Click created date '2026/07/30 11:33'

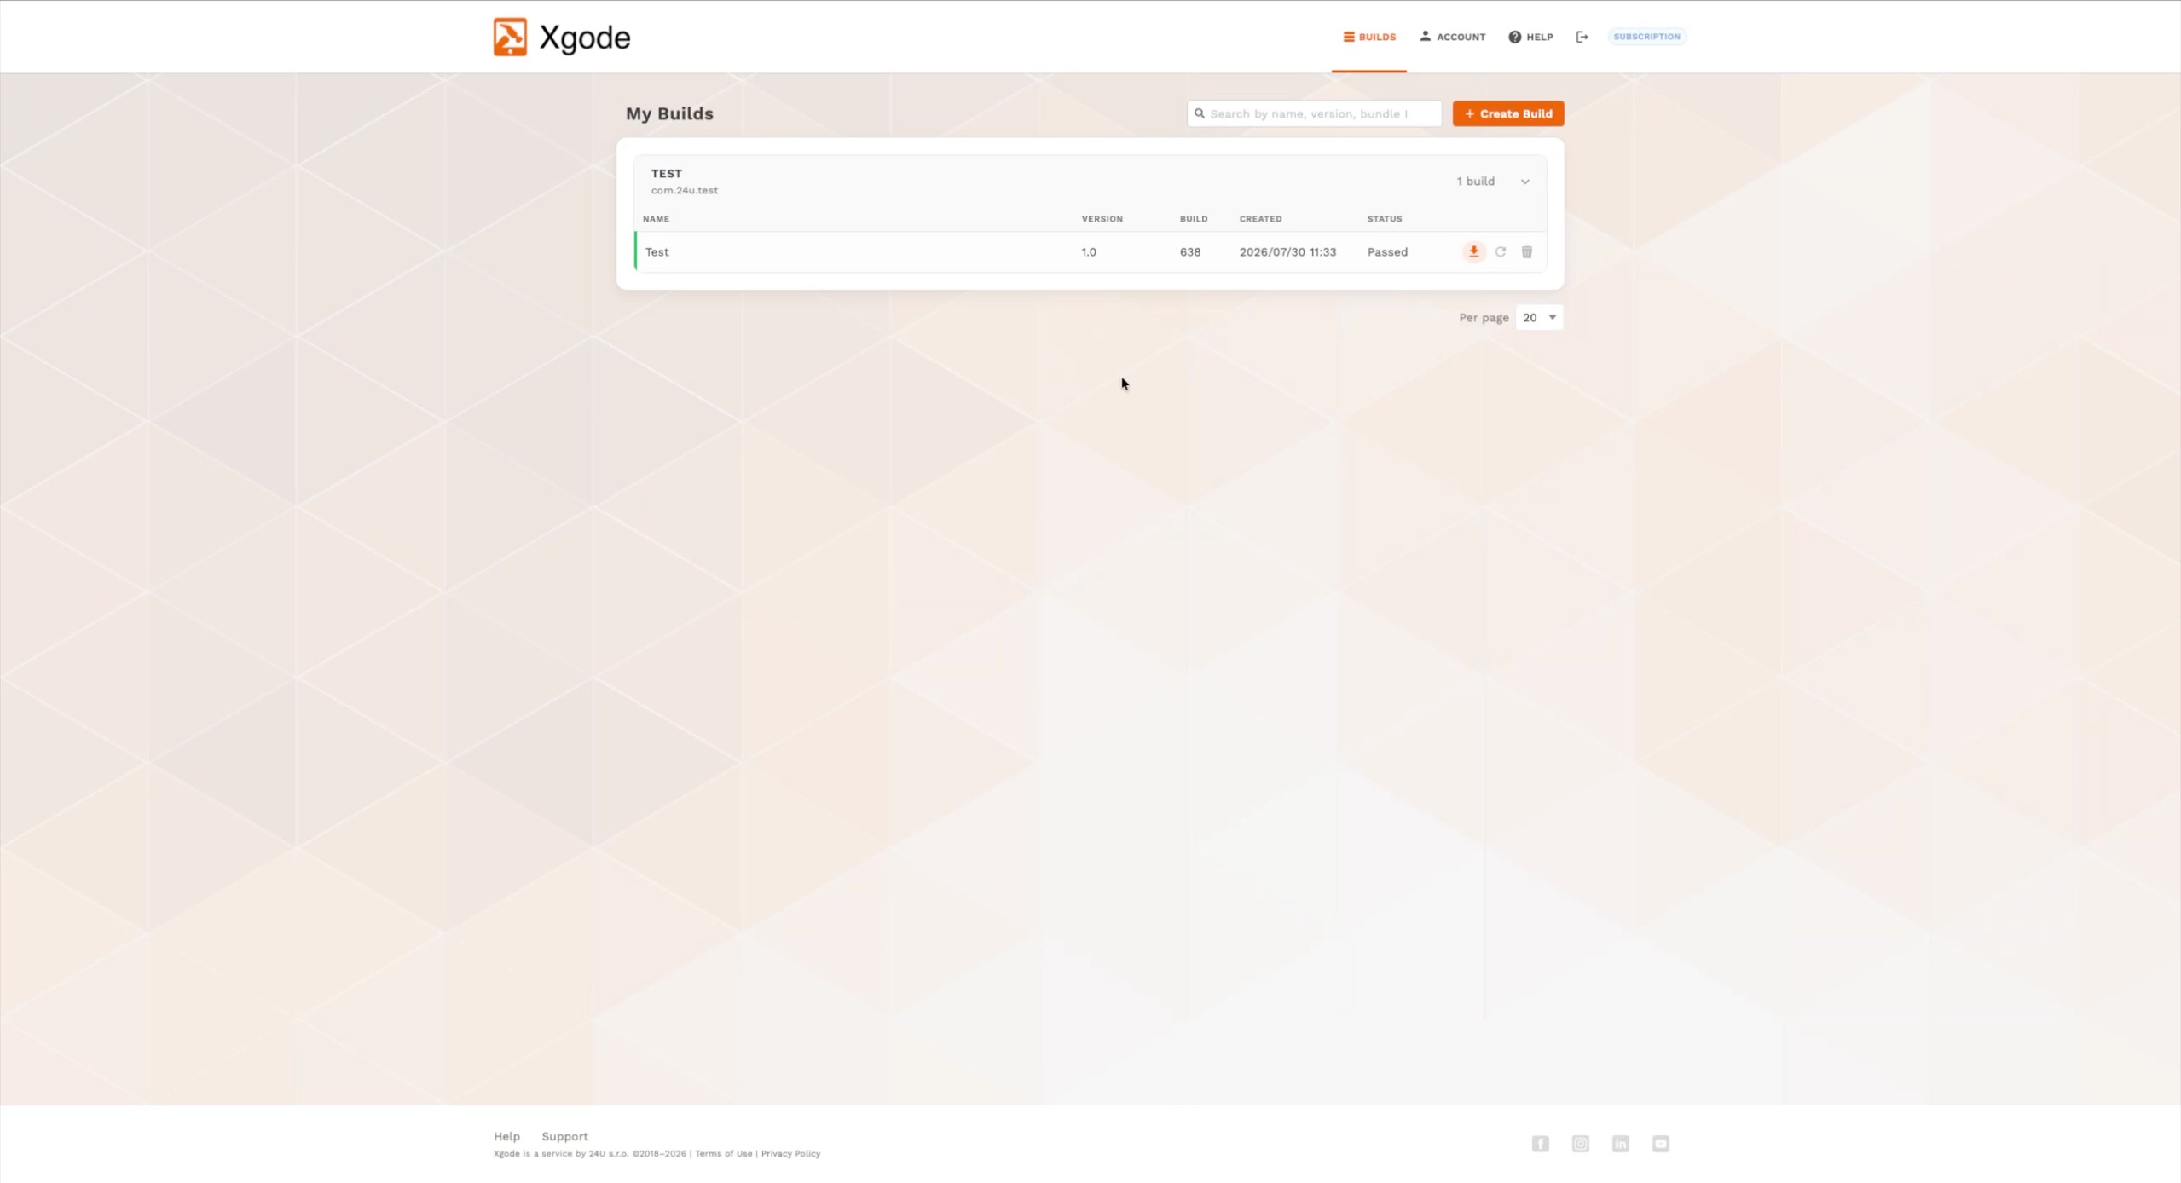point(1287,251)
